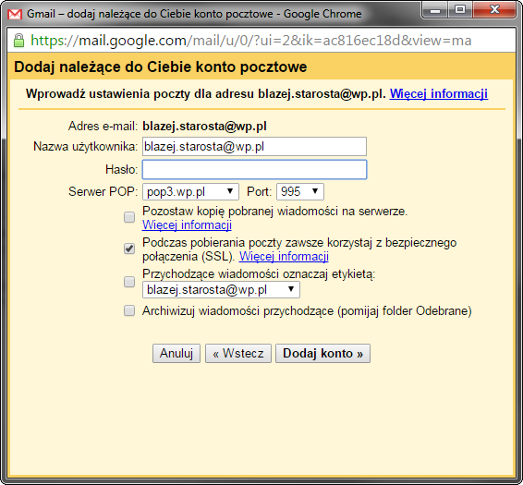
Task: Close the Gmail add account window
Action: point(494,10)
